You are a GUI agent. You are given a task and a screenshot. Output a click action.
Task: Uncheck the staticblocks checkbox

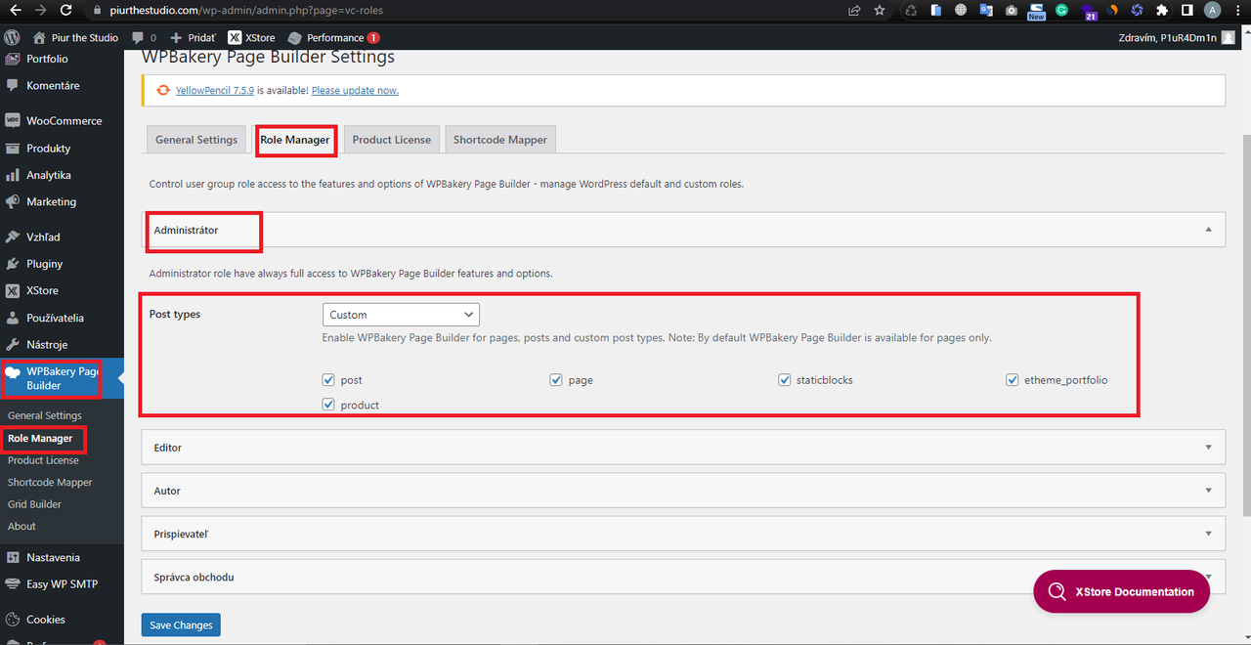pyautogui.click(x=785, y=379)
